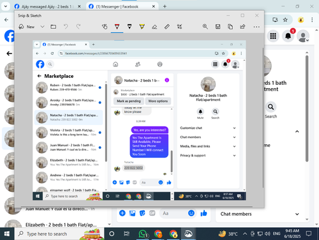The image size is (319, 240).
Task: Choose a sticker in Messenger composer
Action: tap(142, 213)
